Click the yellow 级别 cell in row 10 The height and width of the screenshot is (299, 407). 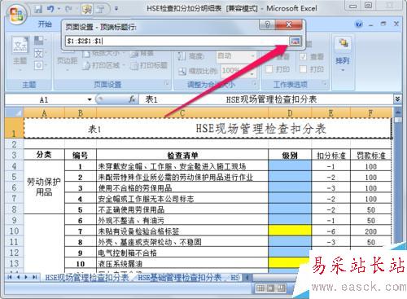click(x=290, y=231)
